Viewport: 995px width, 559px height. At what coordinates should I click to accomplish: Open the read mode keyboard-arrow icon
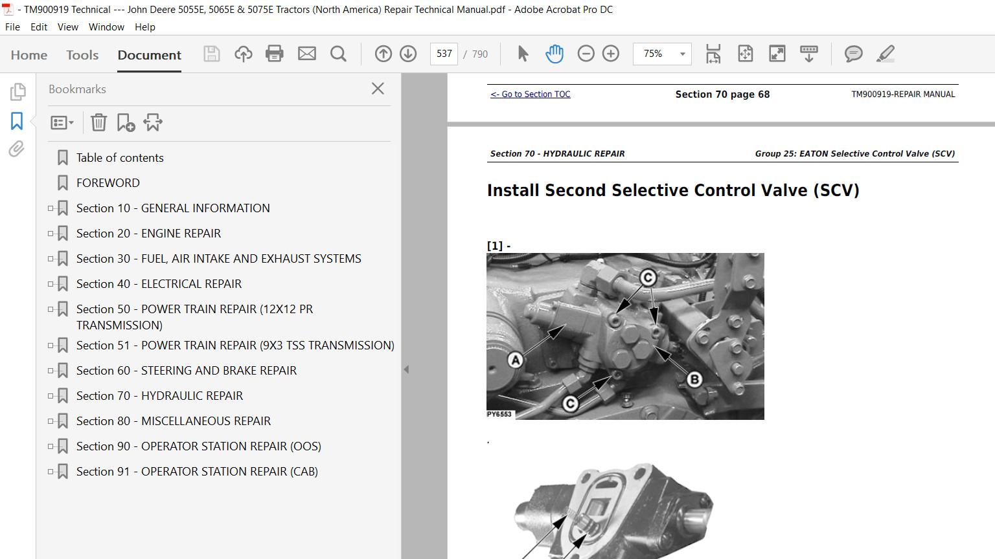[809, 54]
